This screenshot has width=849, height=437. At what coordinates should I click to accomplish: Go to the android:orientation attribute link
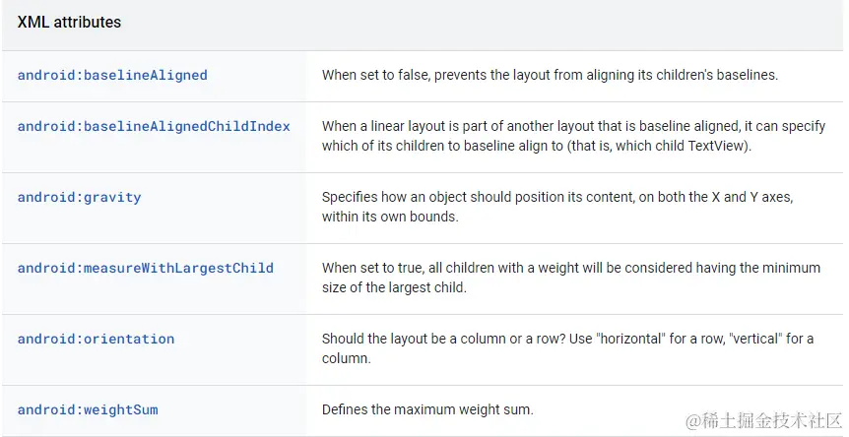coord(96,339)
